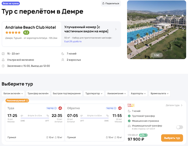The height and width of the screenshot is (146, 188).
Task: Open Детали тура details link
Action: point(174,105)
